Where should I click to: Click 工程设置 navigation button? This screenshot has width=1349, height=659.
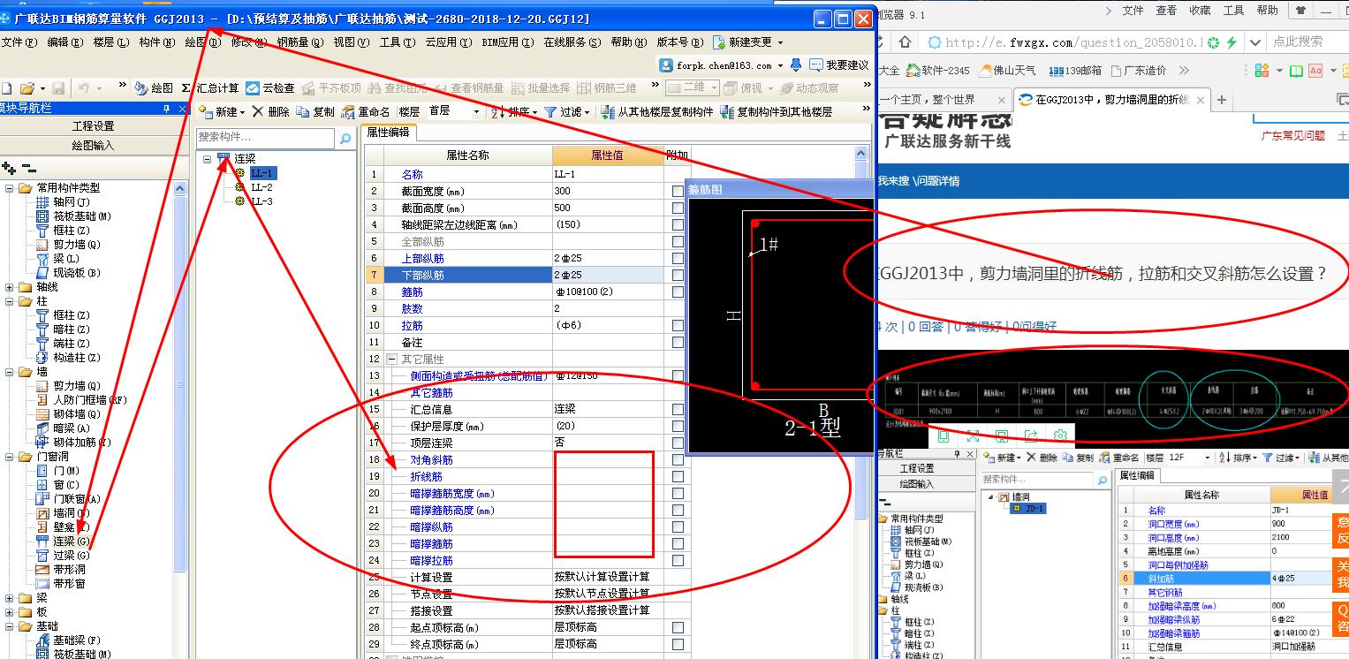(x=93, y=126)
